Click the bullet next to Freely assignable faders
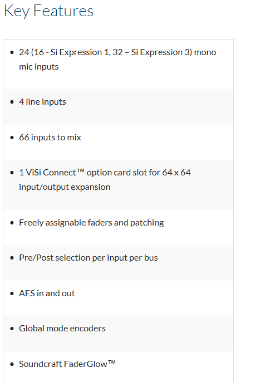270x382 pixels. tap(12, 223)
